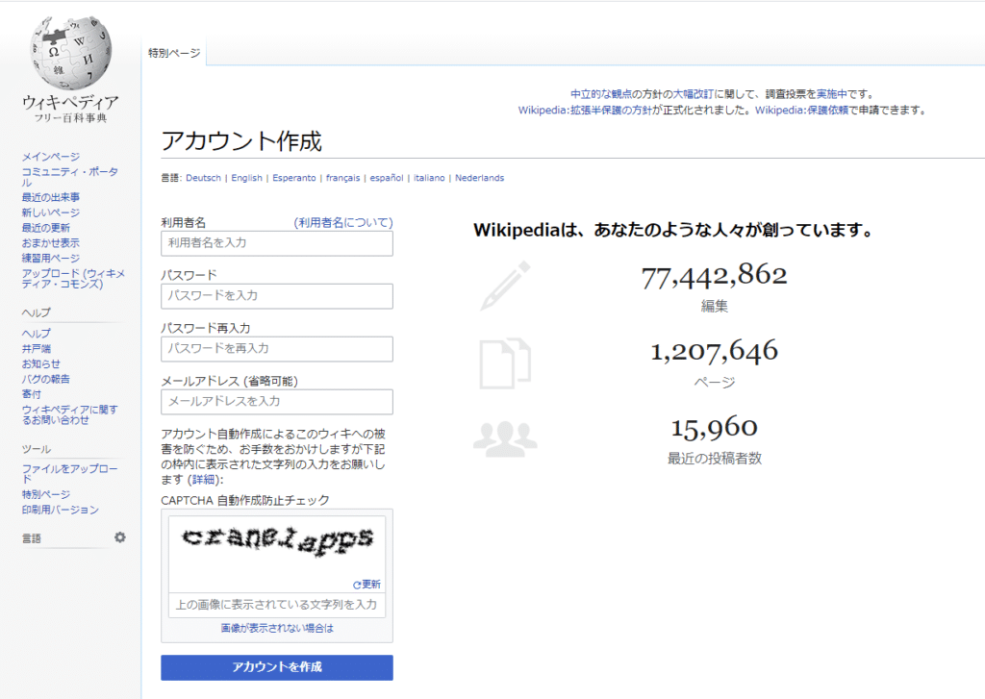Viewport: 985px width, 699px height.
Task: Click the 77,442,862 edits count
Action: tap(715, 276)
